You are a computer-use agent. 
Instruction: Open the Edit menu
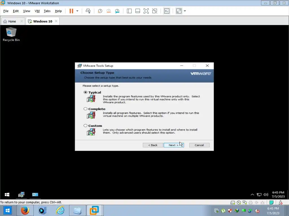point(16,11)
